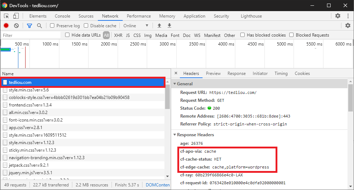354x190 pixels.
Task: Click in the Filter text field
Action: 31,35
